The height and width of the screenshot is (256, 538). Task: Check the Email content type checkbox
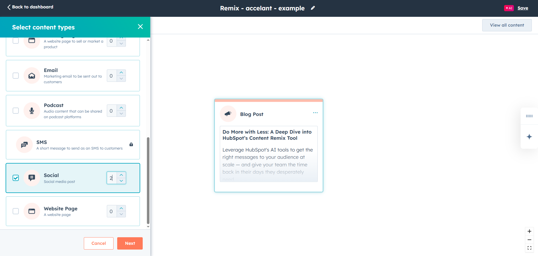click(16, 76)
